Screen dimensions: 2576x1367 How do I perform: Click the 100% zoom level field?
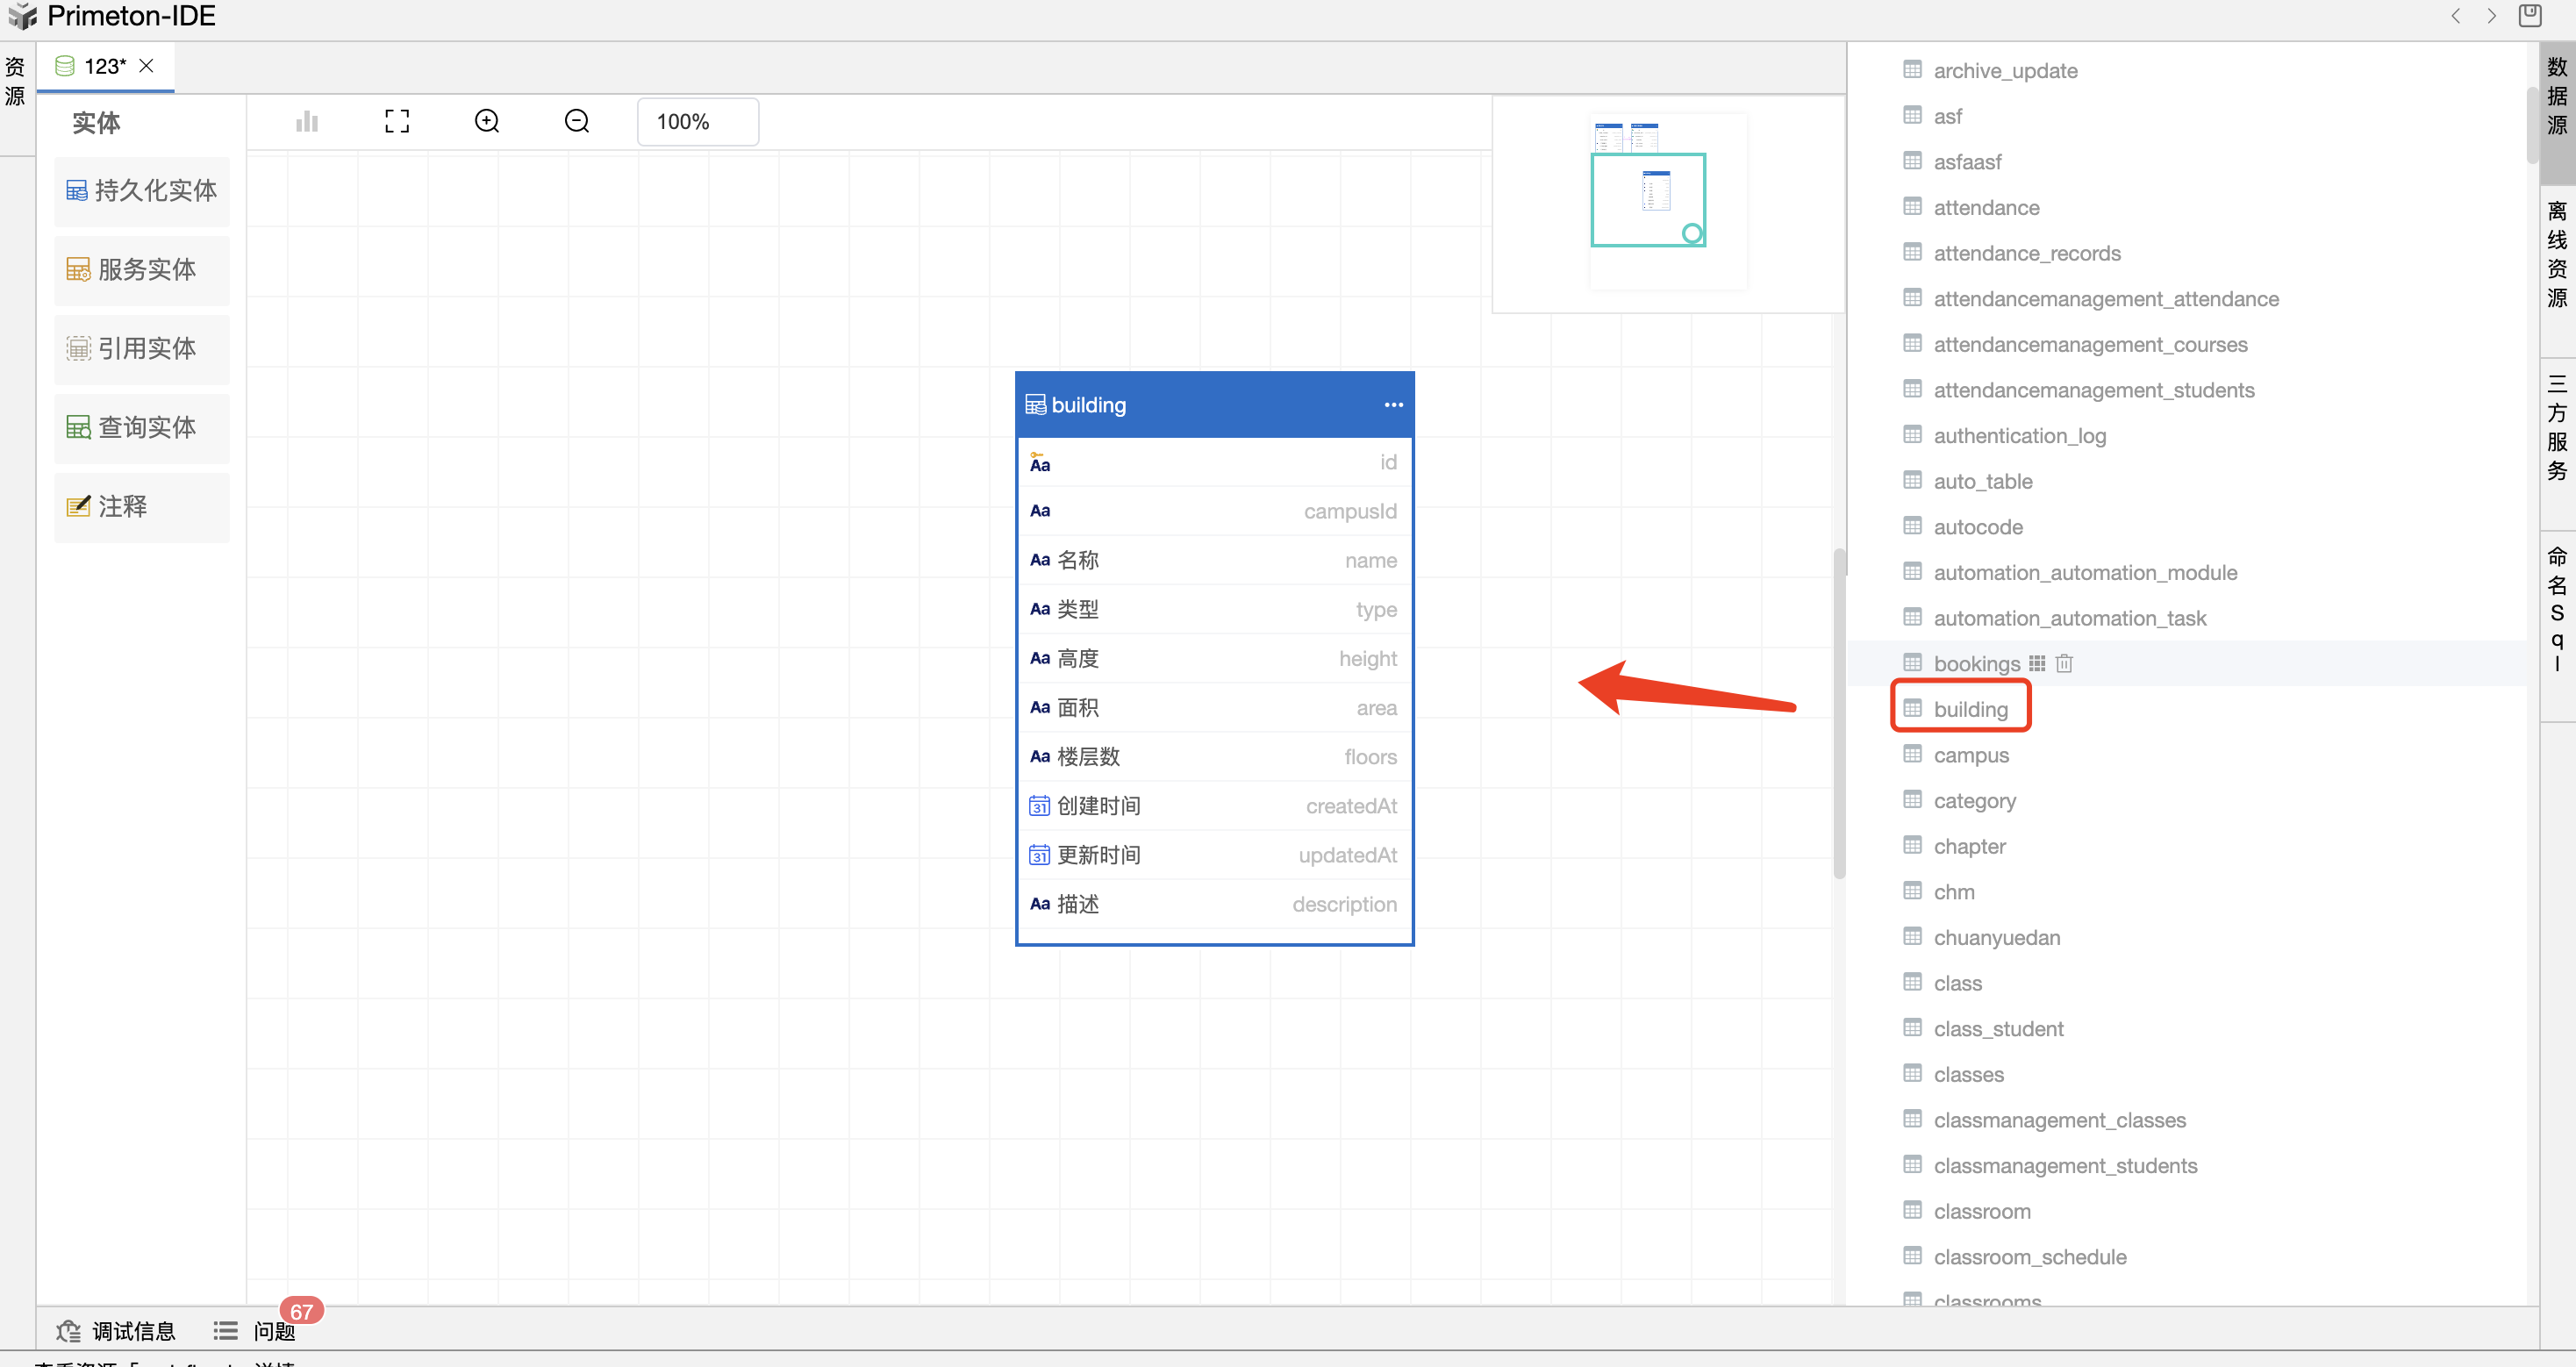click(x=697, y=121)
